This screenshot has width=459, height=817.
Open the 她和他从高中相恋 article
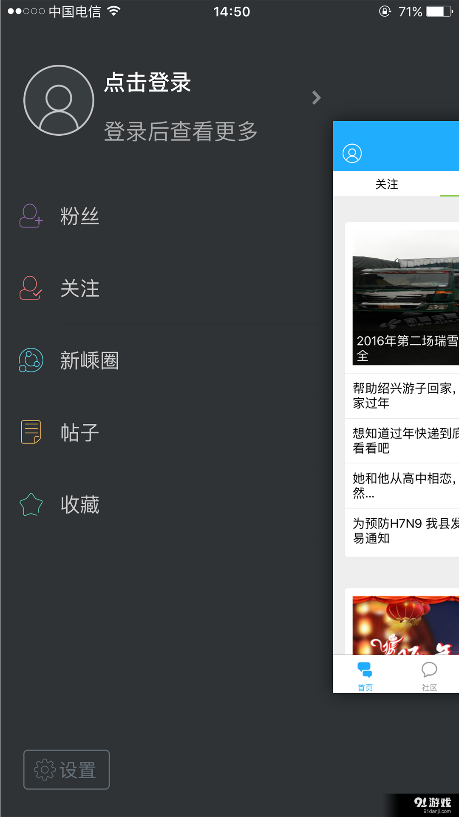[402, 486]
